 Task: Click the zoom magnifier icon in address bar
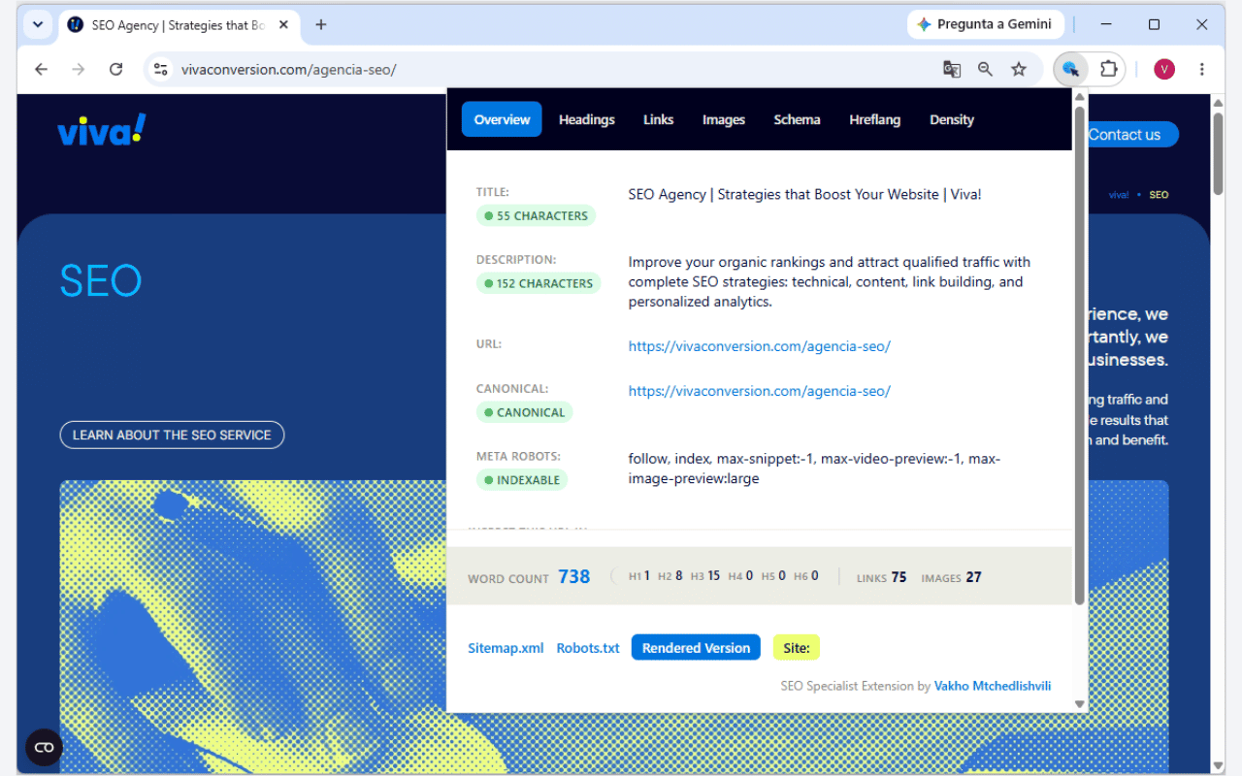click(985, 69)
